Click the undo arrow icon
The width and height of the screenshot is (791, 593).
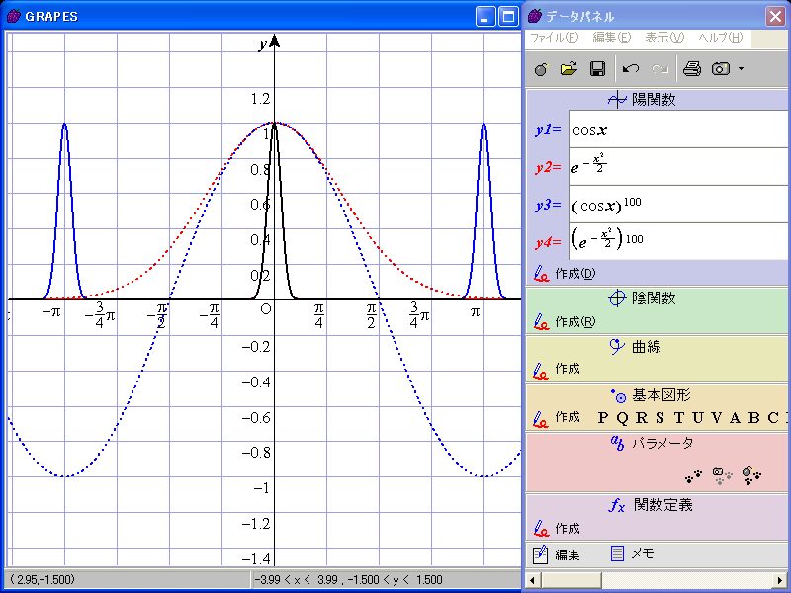[x=631, y=69]
